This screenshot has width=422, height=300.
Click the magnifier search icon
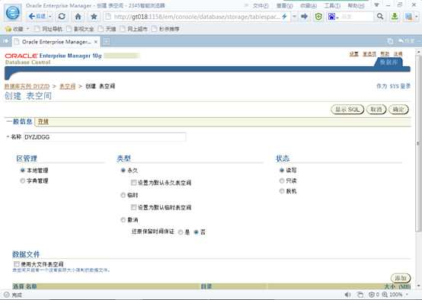[380, 17]
